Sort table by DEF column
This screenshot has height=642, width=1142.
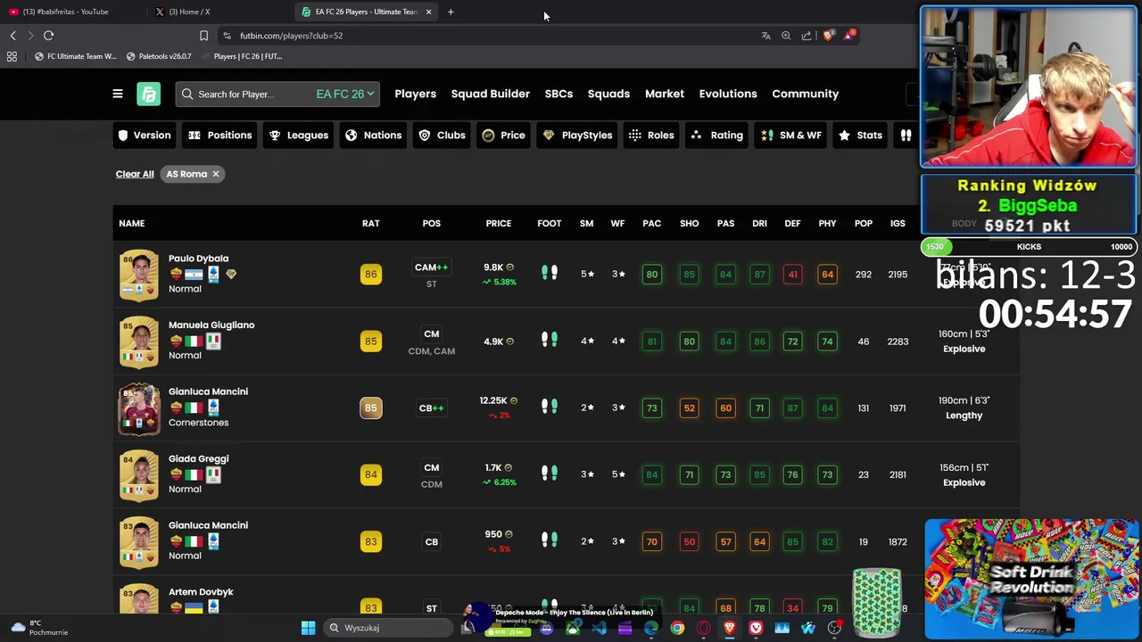(x=792, y=223)
